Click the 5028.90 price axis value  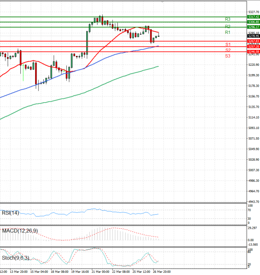pos(253,159)
